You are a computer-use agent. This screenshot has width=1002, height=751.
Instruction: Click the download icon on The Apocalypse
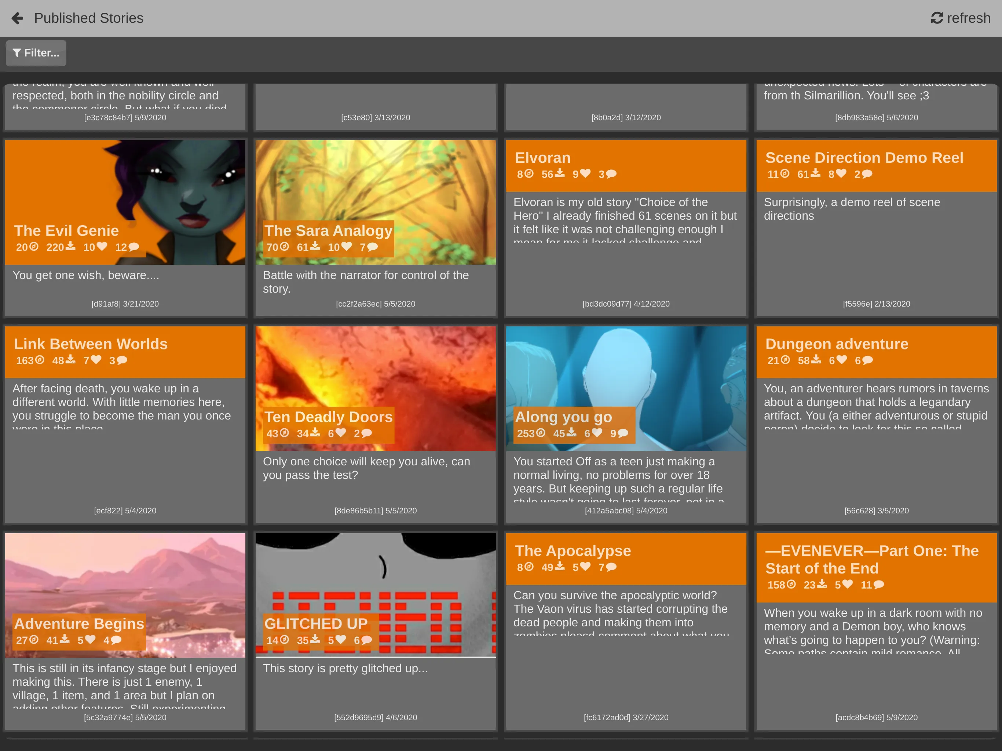(x=561, y=567)
